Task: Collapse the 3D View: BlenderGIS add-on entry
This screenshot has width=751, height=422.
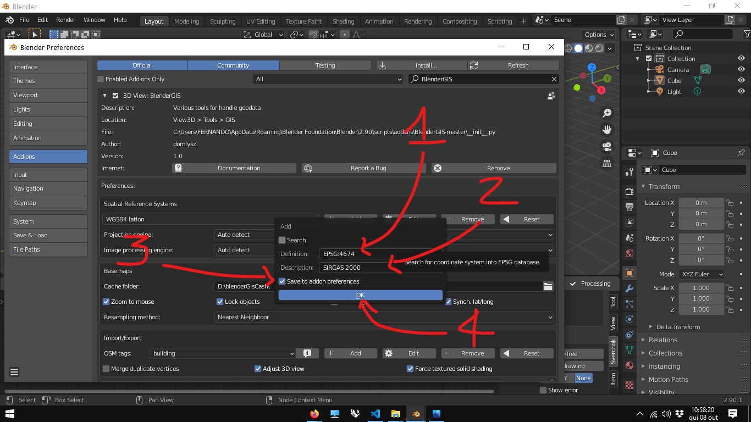Action: 105,96
